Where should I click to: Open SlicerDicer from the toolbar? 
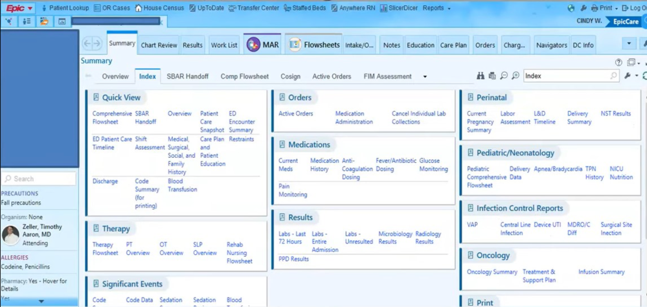(399, 8)
